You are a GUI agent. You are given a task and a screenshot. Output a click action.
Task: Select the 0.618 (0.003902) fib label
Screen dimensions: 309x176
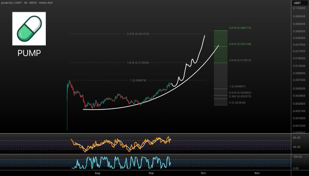click(x=240, y=92)
